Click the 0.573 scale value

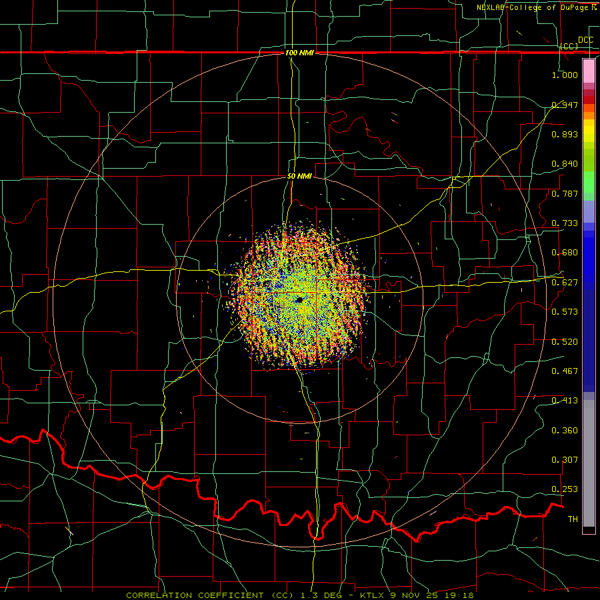(565, 311)
